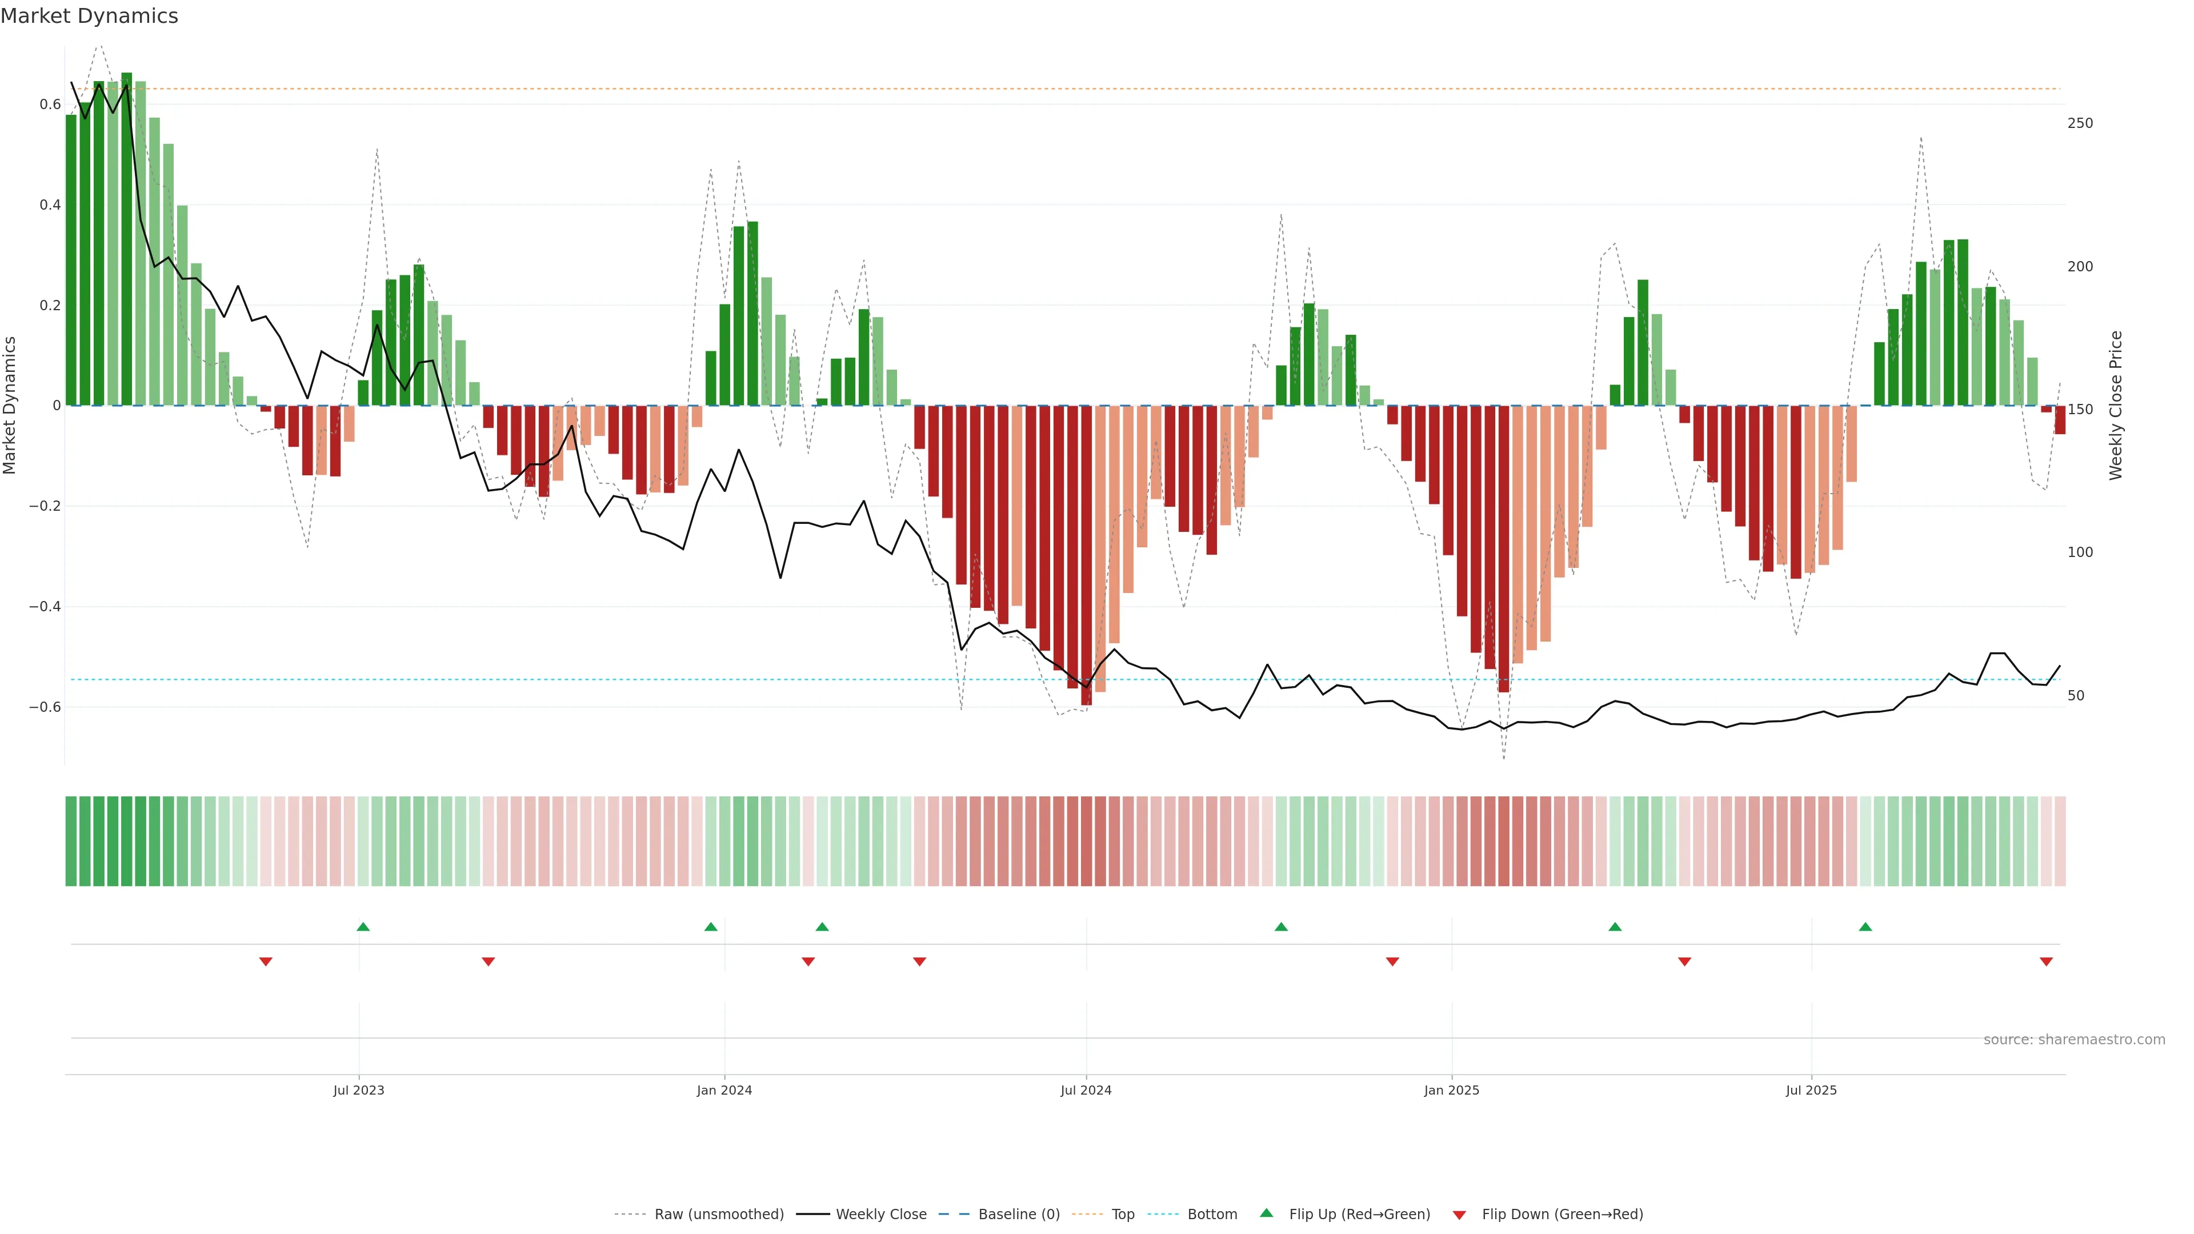
Task: Click the Flip Up legend triangle icon
Action: coord(1267,1213)
